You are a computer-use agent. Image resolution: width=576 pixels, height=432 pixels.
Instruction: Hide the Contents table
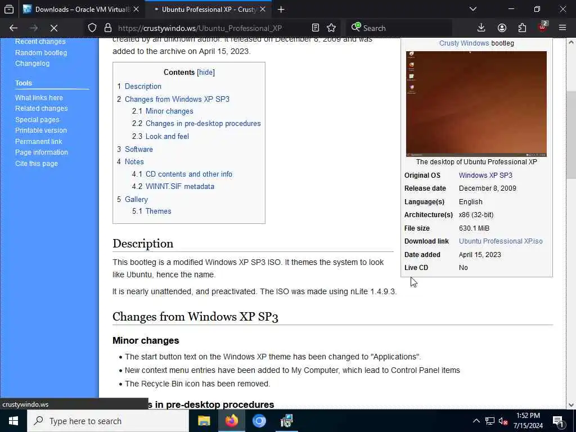click(206, 73)
